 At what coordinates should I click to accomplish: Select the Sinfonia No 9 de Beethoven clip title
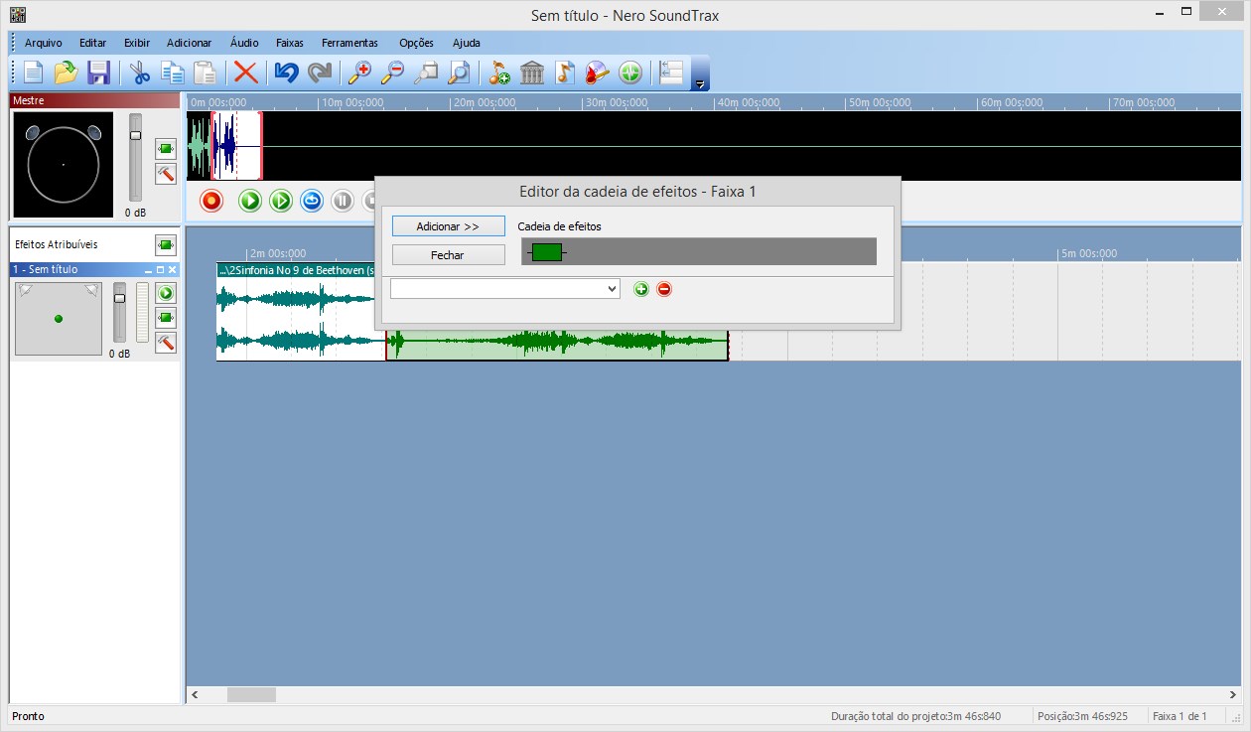[x=296, y=269]
